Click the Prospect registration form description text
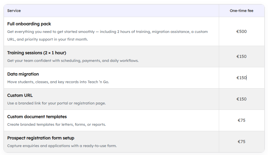The width and height of the screenshot is (268, 155). coord(62,146)
